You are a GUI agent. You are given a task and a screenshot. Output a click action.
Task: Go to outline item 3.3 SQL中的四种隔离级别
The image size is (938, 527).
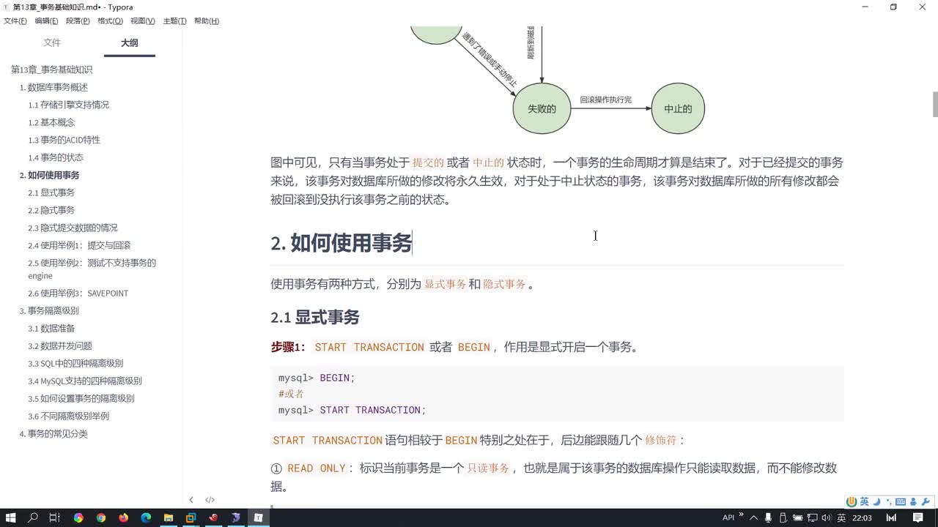(75, 364)
